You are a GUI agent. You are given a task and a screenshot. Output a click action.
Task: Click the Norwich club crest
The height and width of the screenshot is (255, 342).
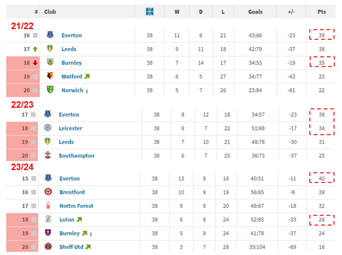pos(50,90)
